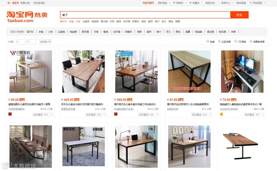Click the shopping cart icon in the top bar
This screenshot has height=171, width=277.
174,3
